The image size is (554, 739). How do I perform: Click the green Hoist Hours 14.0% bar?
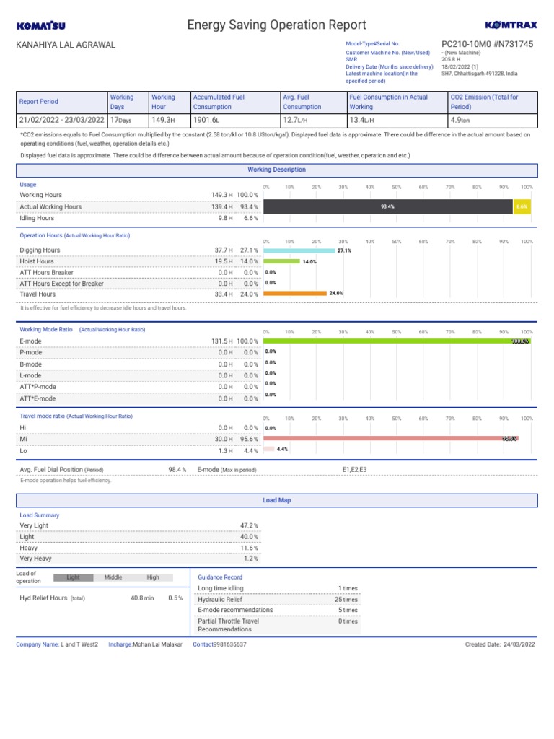282,261
